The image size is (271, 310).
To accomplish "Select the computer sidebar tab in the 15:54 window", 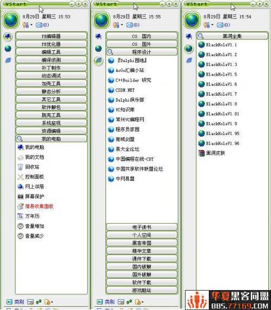I will 189,36.
